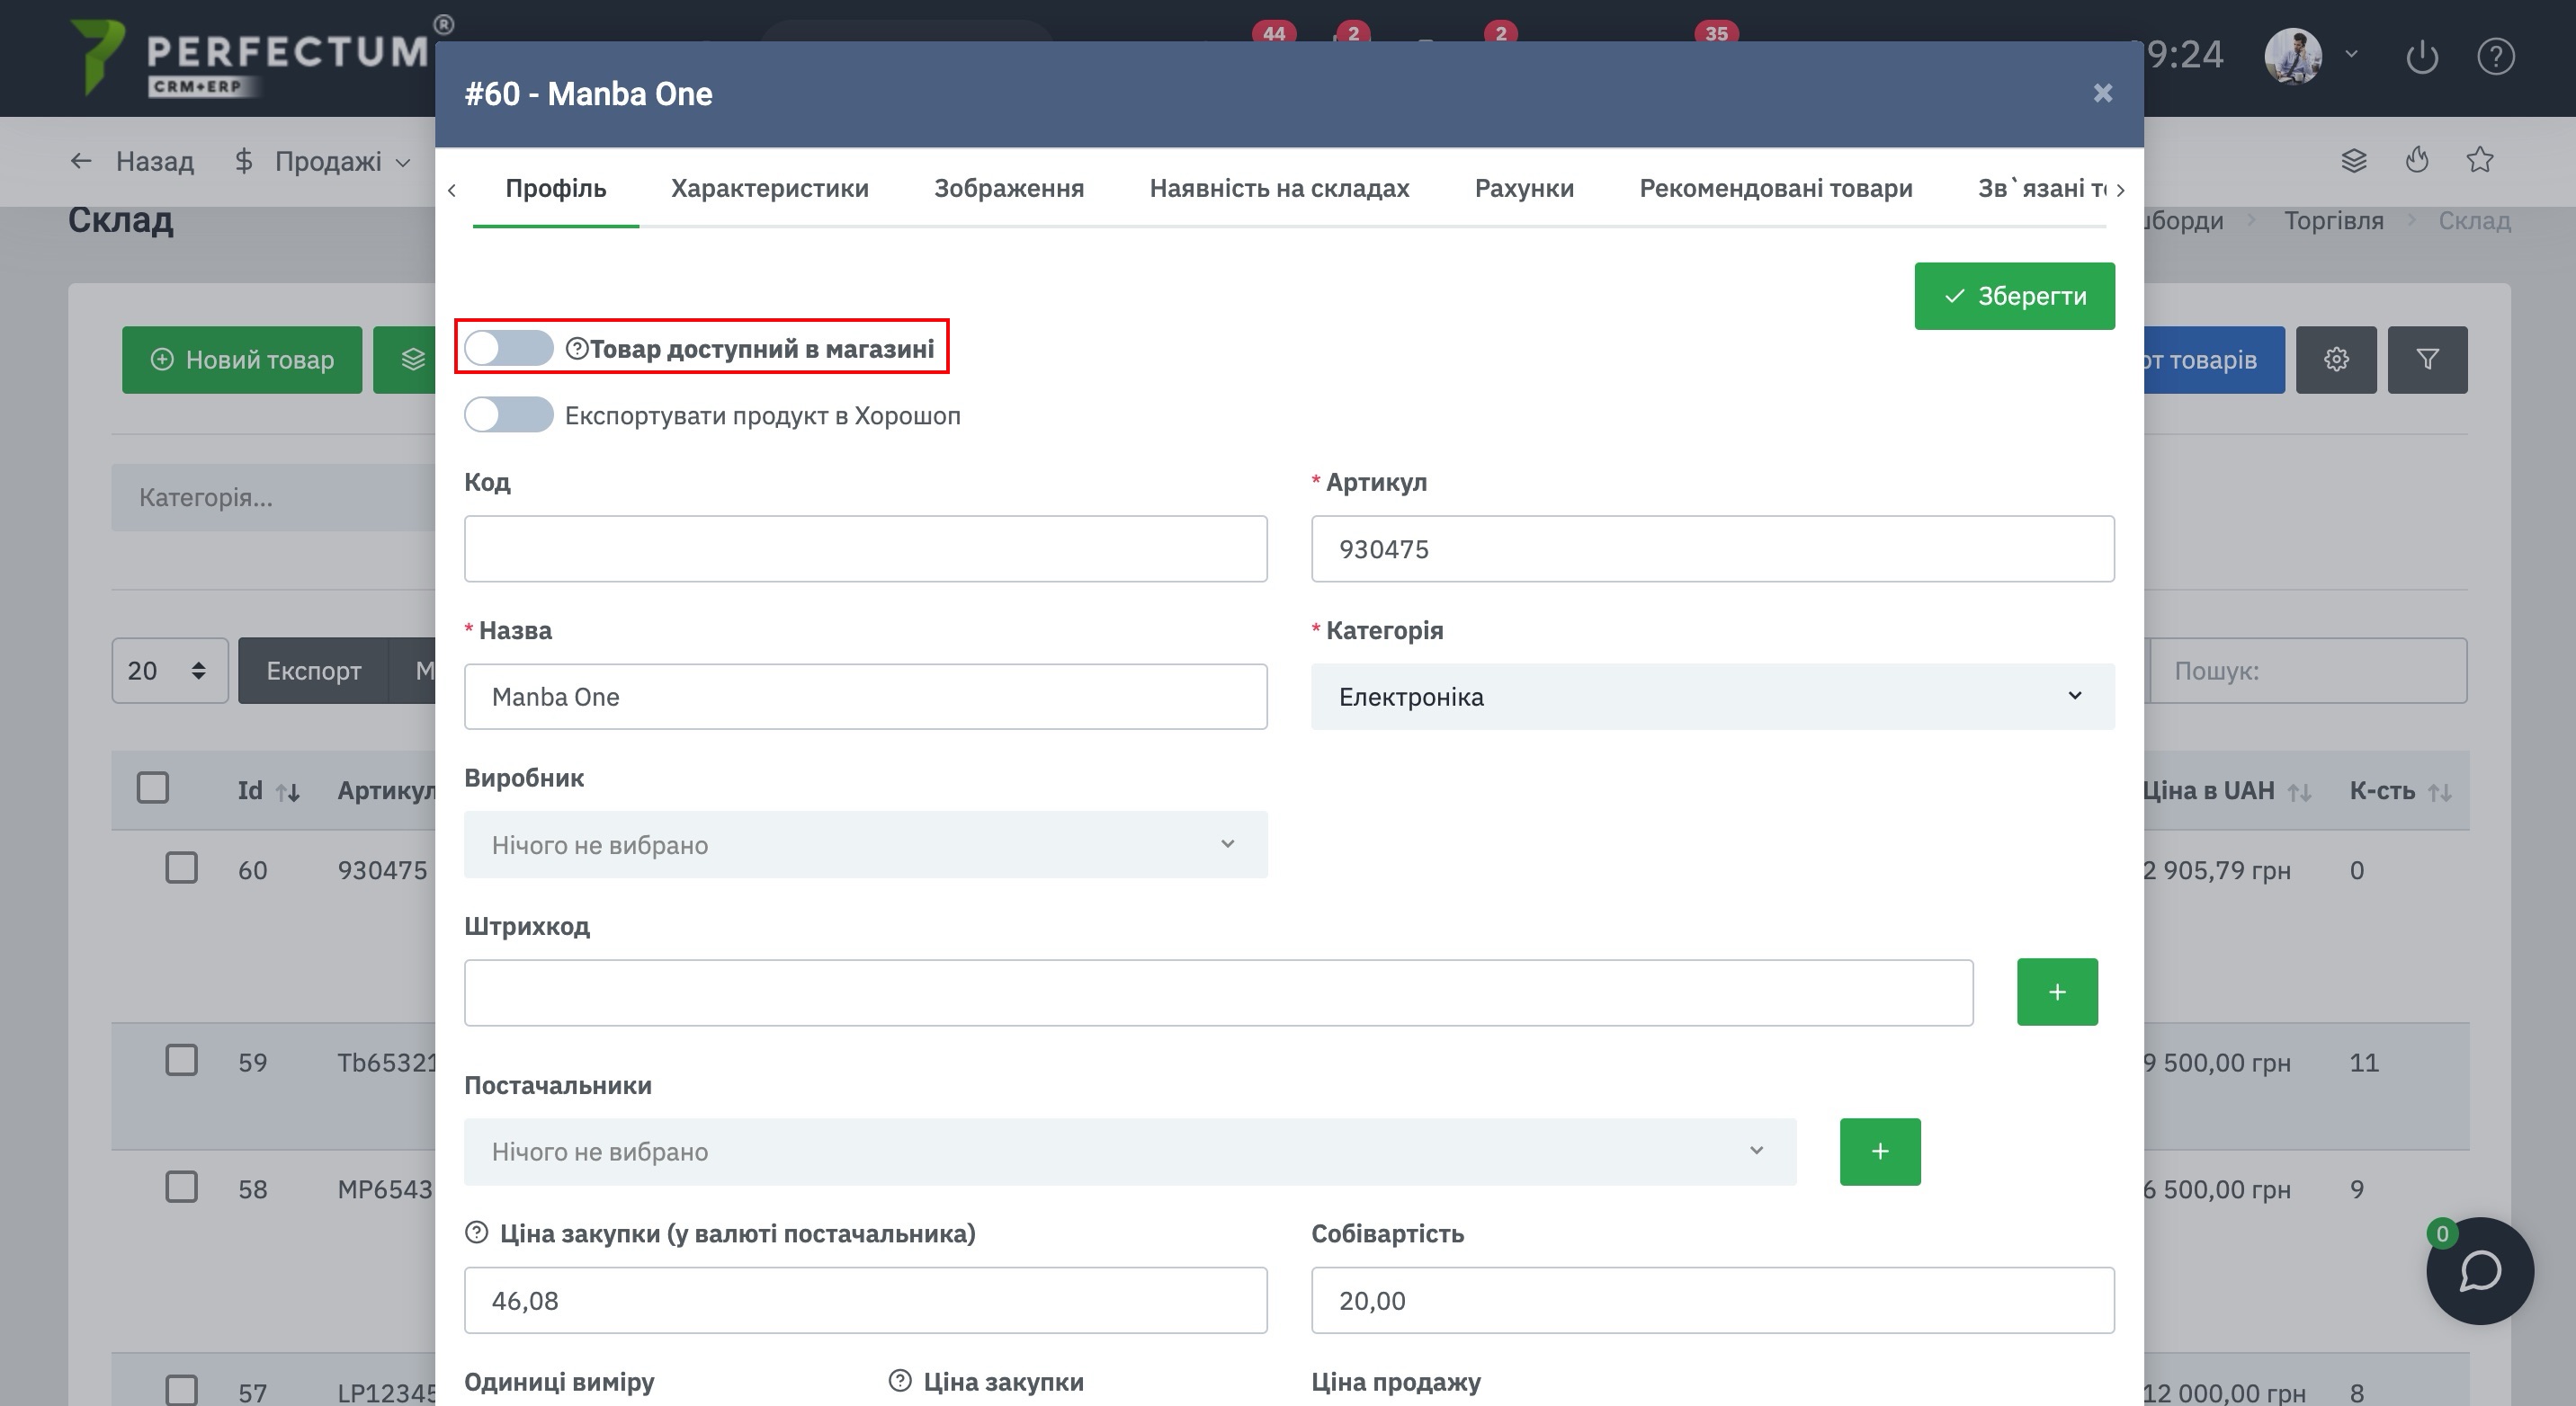Click the Собівартість field with 20,00
The width and height of the screenshot is (2576, 1406).
(1712, 1300)
